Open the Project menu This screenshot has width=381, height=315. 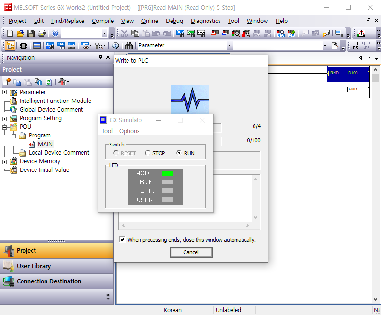click(18, 21)
